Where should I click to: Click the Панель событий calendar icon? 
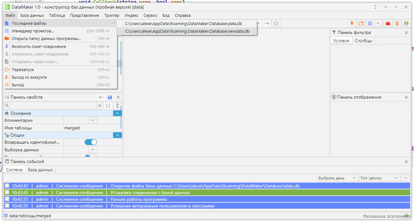tap(7, 162)
